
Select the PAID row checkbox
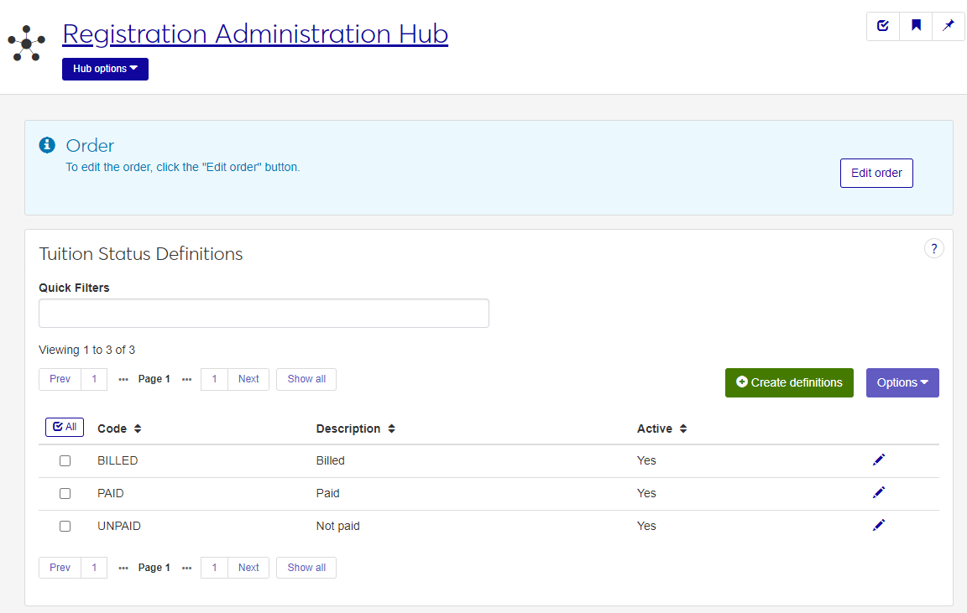(65, 493)
